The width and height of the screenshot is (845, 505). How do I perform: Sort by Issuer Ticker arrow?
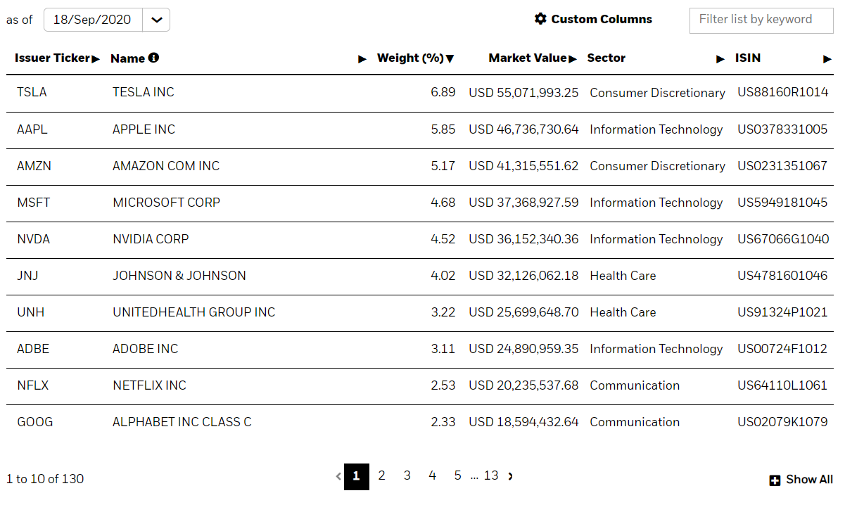click(96, 59)
